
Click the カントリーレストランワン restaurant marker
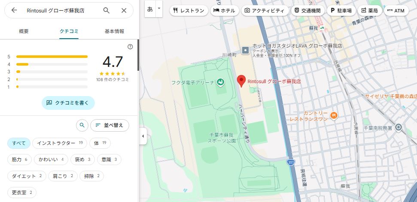(334, 115)
